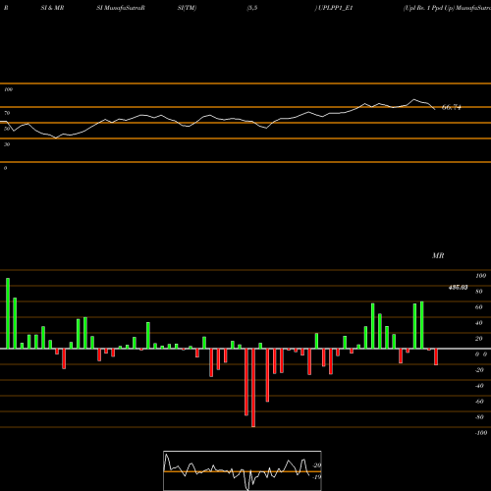The width and height of the screenshot is (491, 491).
Task: Click the MR axis label -80
Action: pyautogui.click(x=479, y=417)
